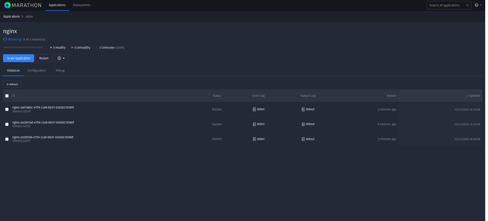The image size is (488, 221).
Task: Click the nginx breadcrumb item
Action: 29,17
